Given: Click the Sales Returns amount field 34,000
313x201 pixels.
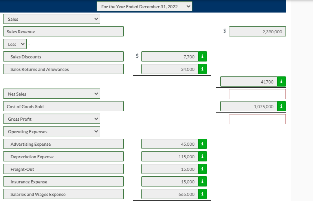Looking at the screenshot, I should [170, 69].
